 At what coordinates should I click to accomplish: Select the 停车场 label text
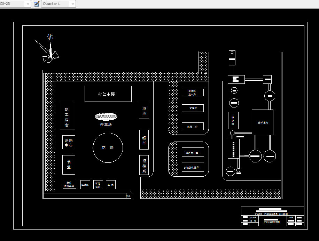106,124
